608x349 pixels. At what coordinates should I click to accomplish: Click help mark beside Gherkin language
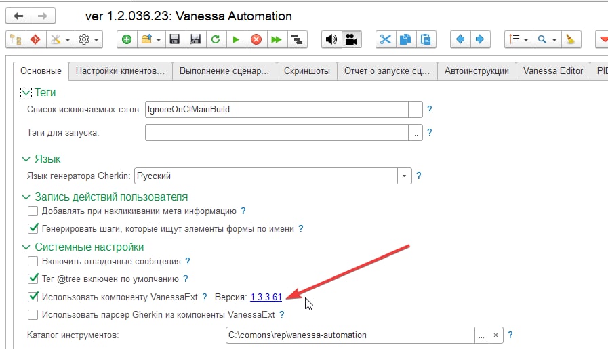(419, 176)
